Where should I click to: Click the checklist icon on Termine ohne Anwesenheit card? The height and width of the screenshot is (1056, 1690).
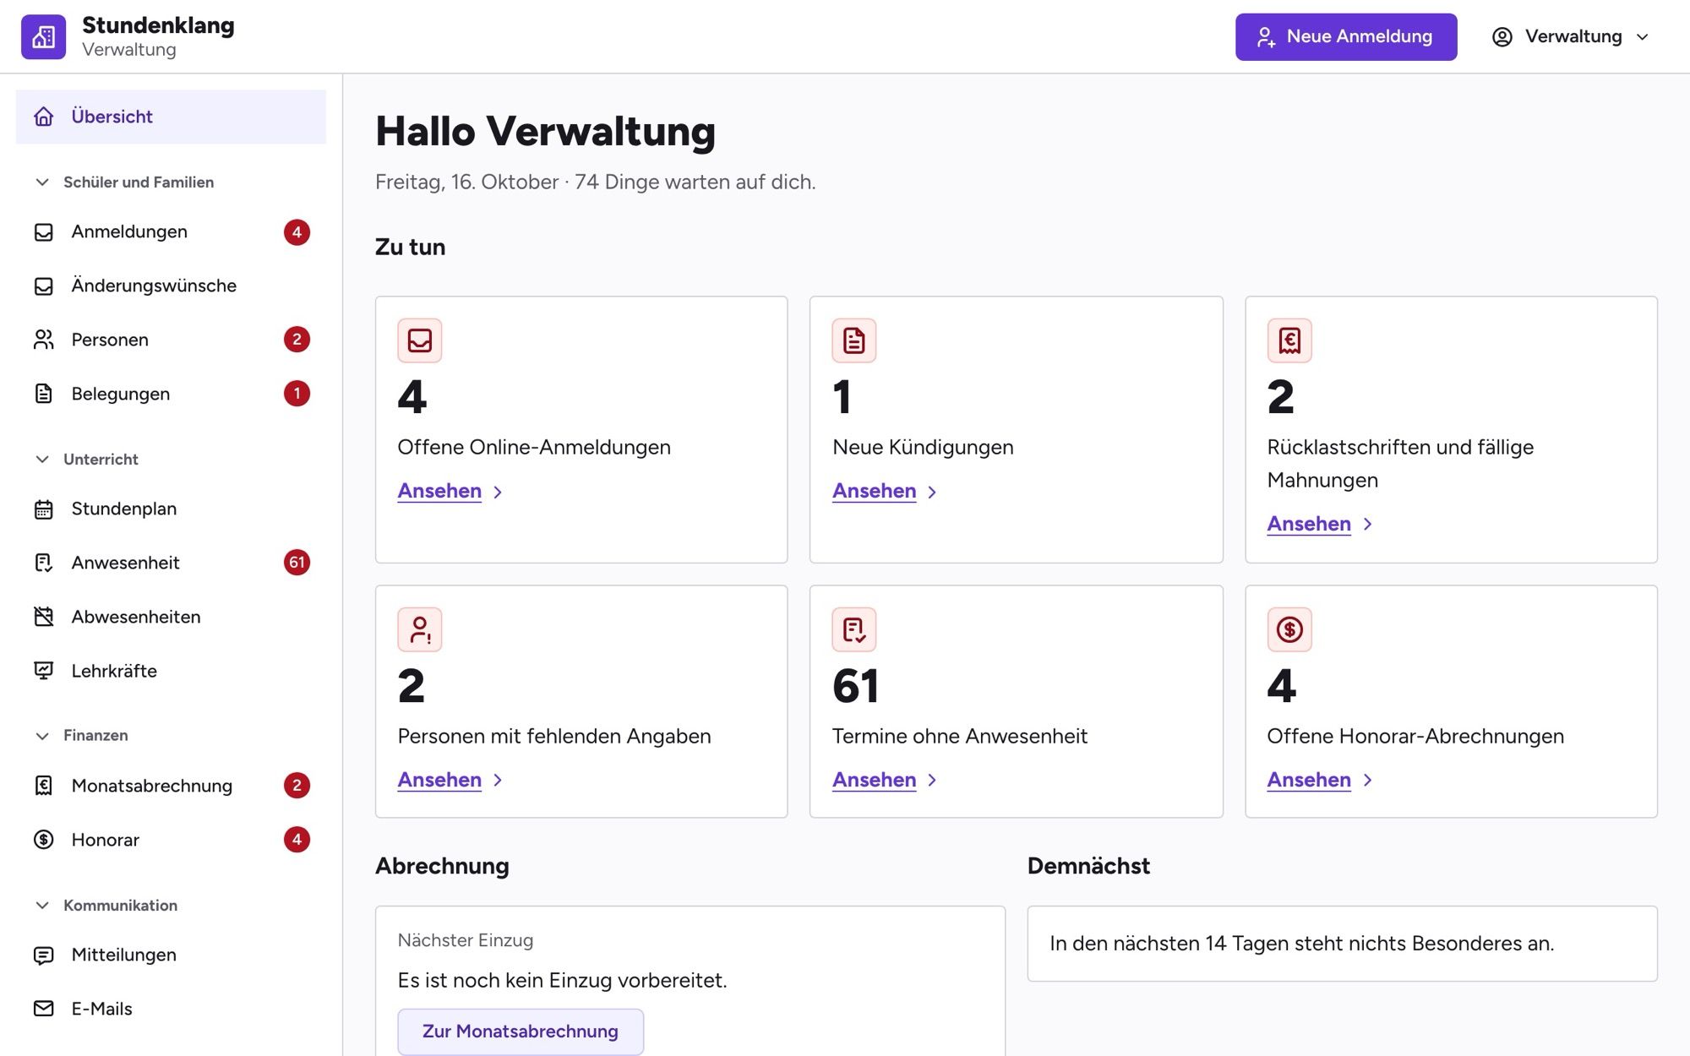[x=854, y=629]
